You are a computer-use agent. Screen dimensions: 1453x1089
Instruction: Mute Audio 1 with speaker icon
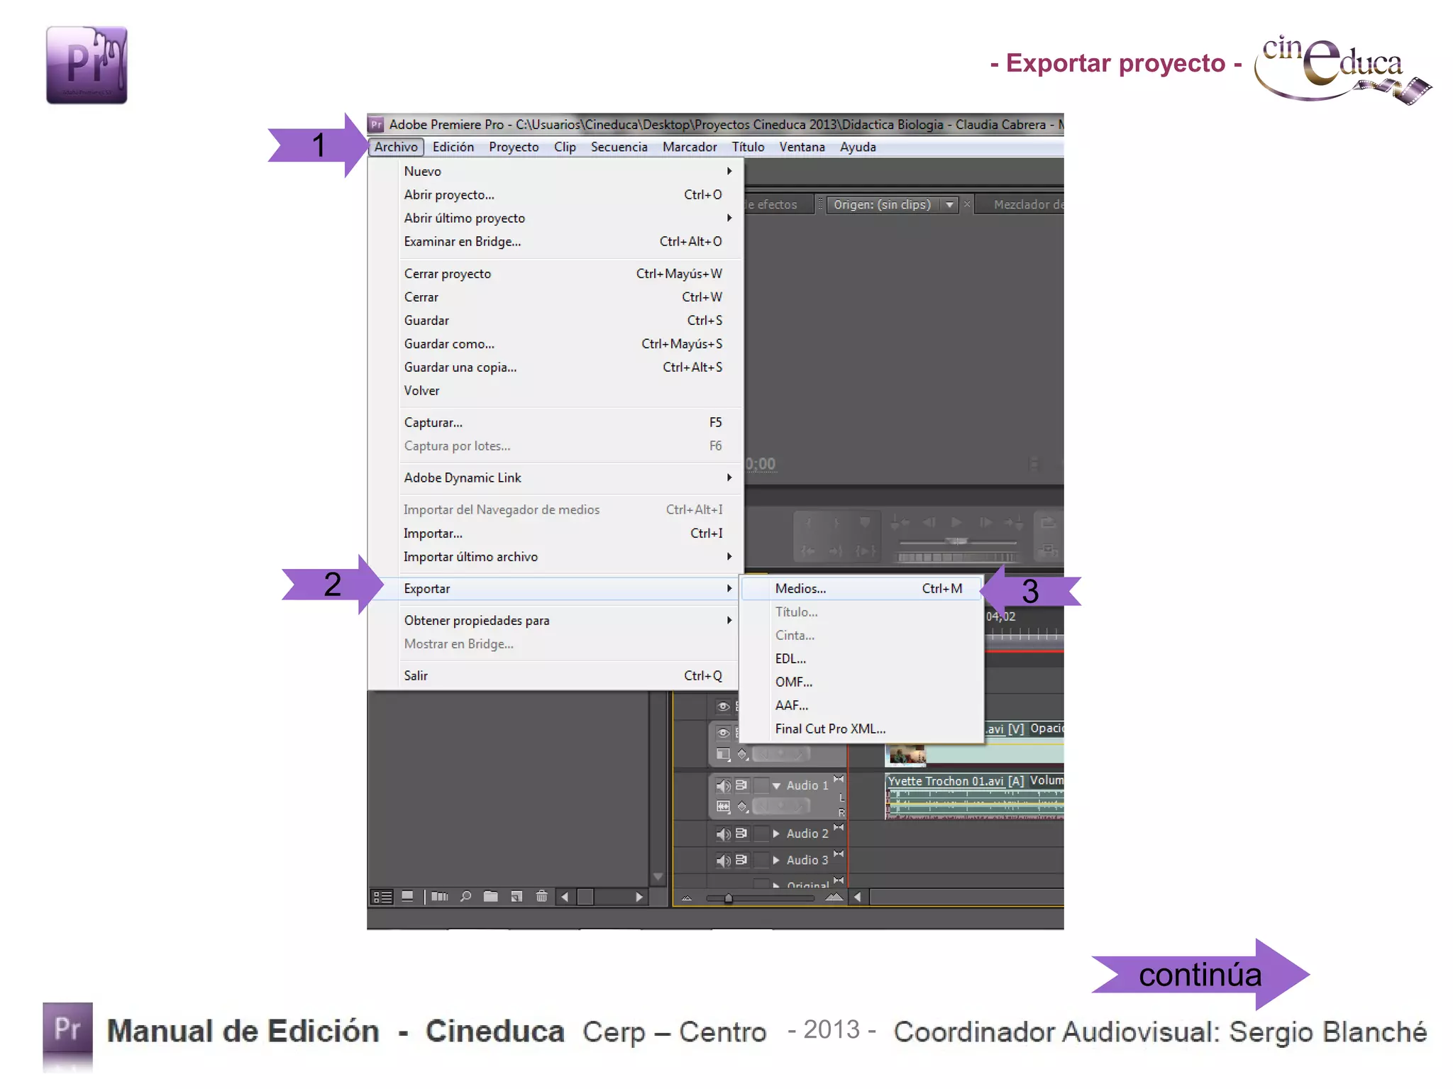(x=723, y=785)
